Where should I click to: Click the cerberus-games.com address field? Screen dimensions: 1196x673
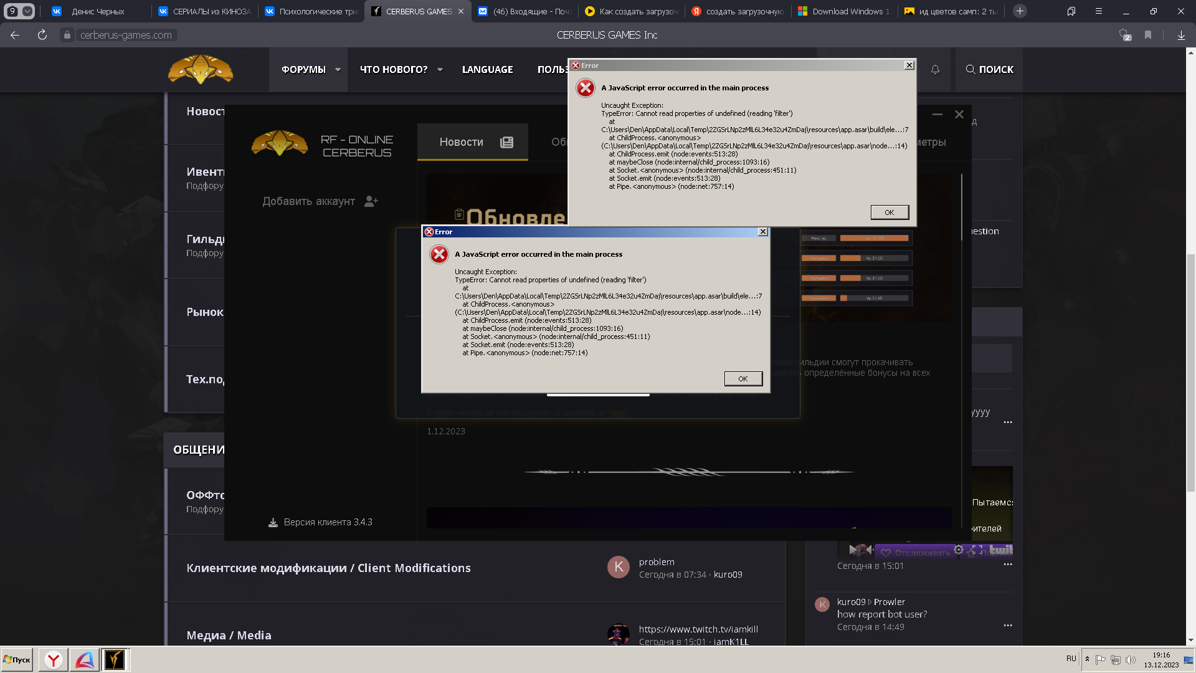[x=126, y=36]
